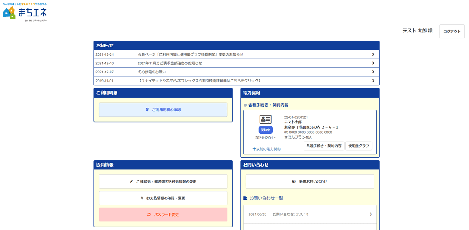Open the テスト3 inquiry chevron

[371, 214]
